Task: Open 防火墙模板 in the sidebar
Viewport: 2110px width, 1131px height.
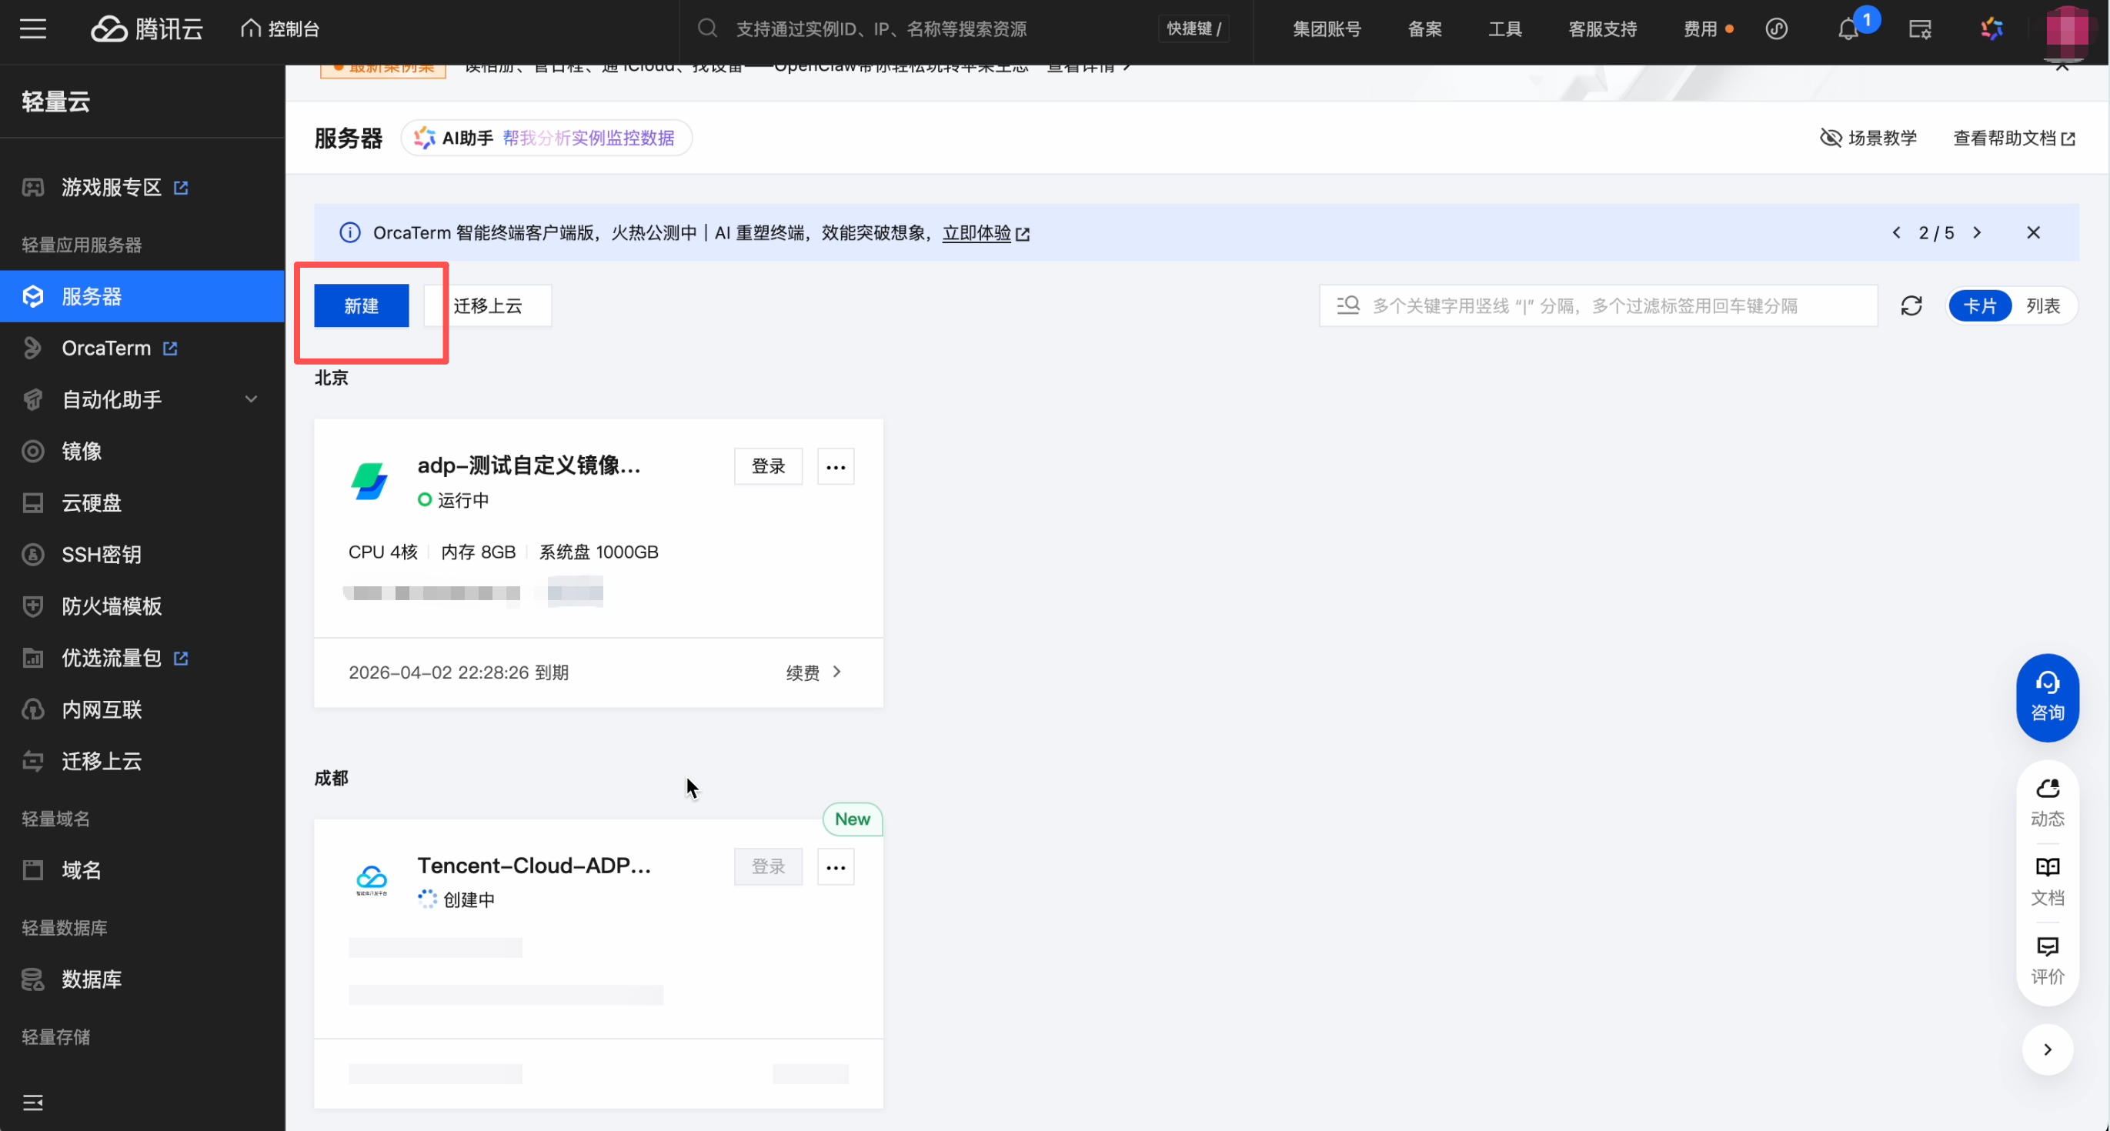Action: click(x=112, y=606)
